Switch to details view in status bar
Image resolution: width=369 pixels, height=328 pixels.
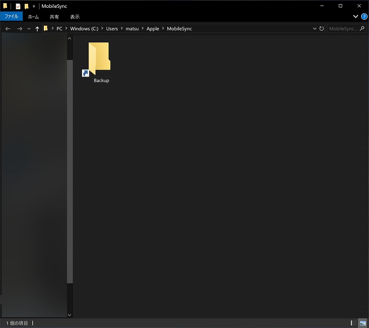(x=353, y=323)
